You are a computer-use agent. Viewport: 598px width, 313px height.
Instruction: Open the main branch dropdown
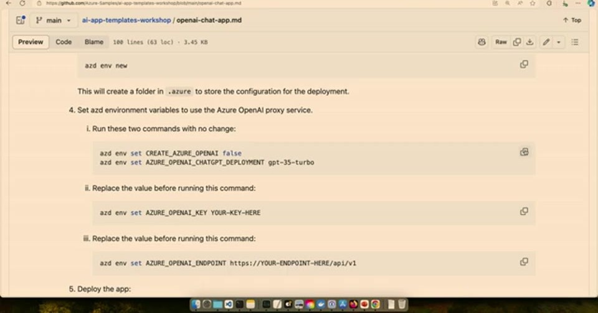coord(53,20)
